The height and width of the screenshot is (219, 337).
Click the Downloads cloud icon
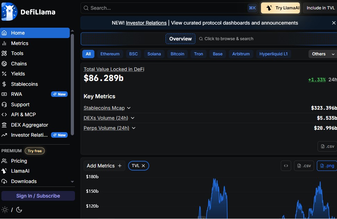(4, 181)
